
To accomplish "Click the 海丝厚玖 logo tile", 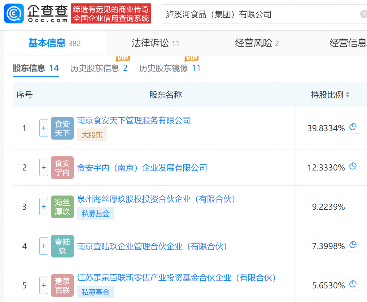I will point(63,207).
